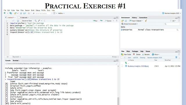186x105 pixels.
Task: View Groceries object using its magnifier icon
Action: coord(178,30)
